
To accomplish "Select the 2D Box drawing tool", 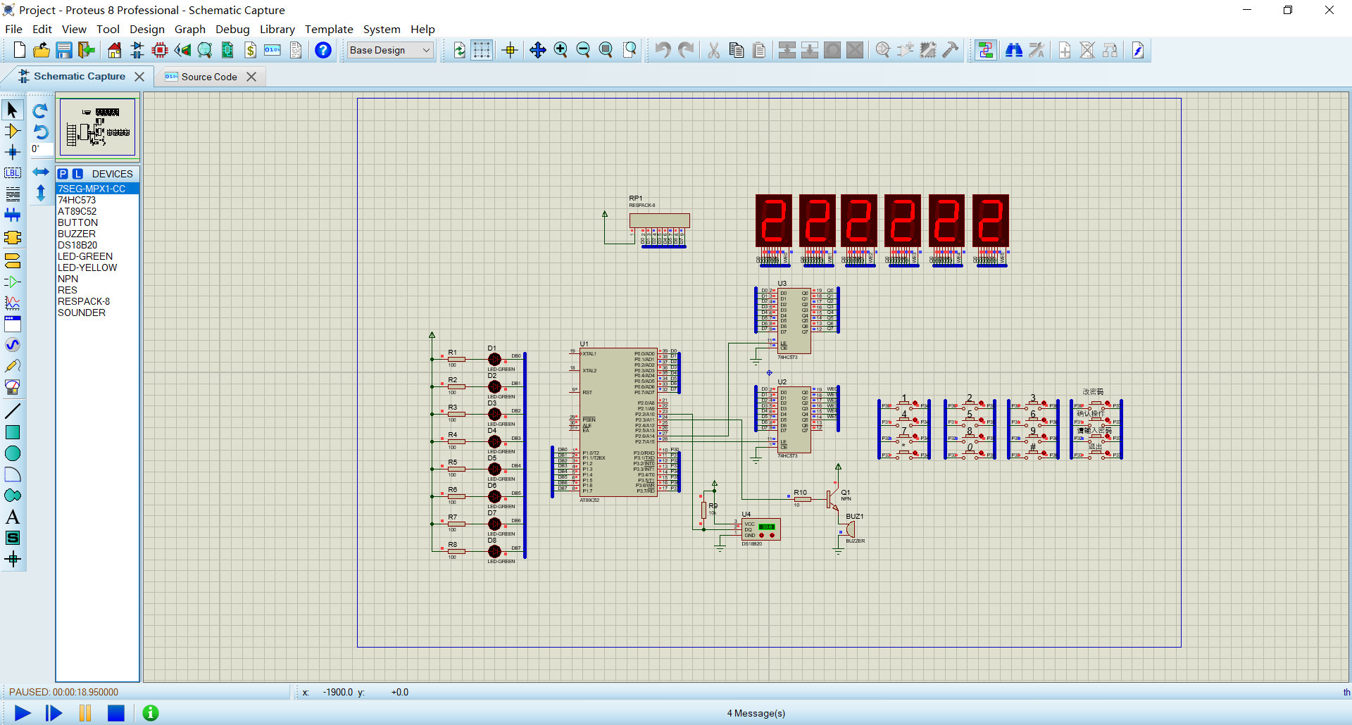I will [13, 432].
